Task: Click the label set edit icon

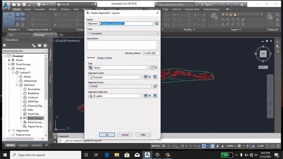Action: 145,96
